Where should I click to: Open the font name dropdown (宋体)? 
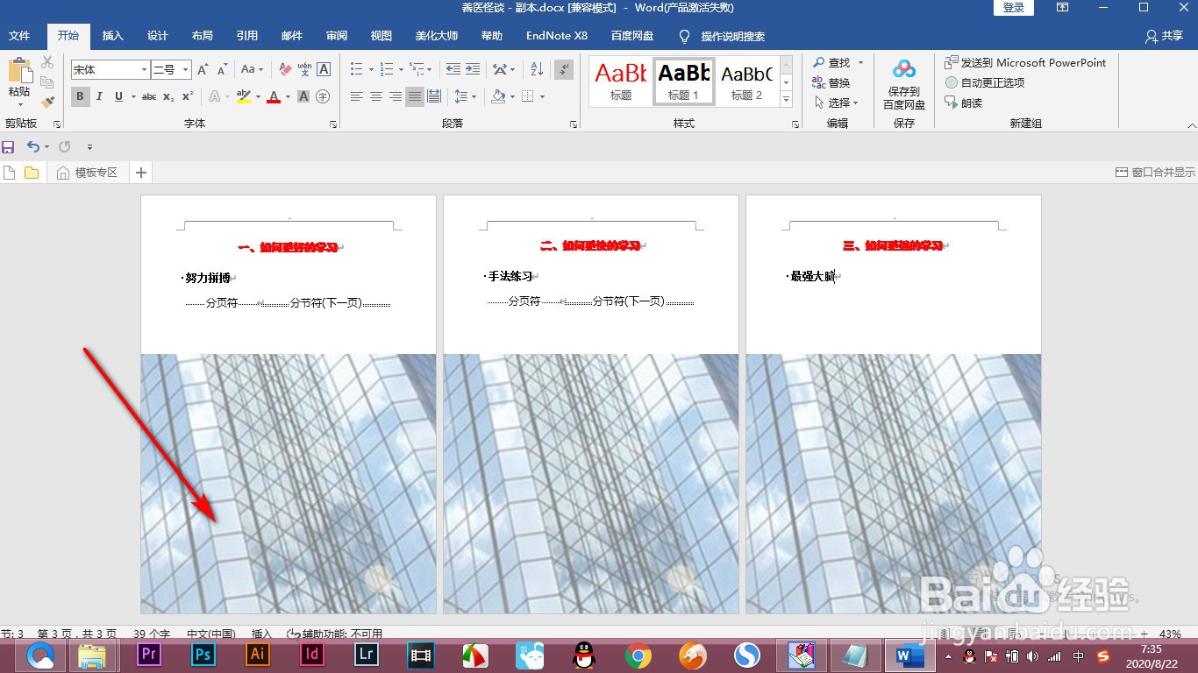(x=145, y=69)
